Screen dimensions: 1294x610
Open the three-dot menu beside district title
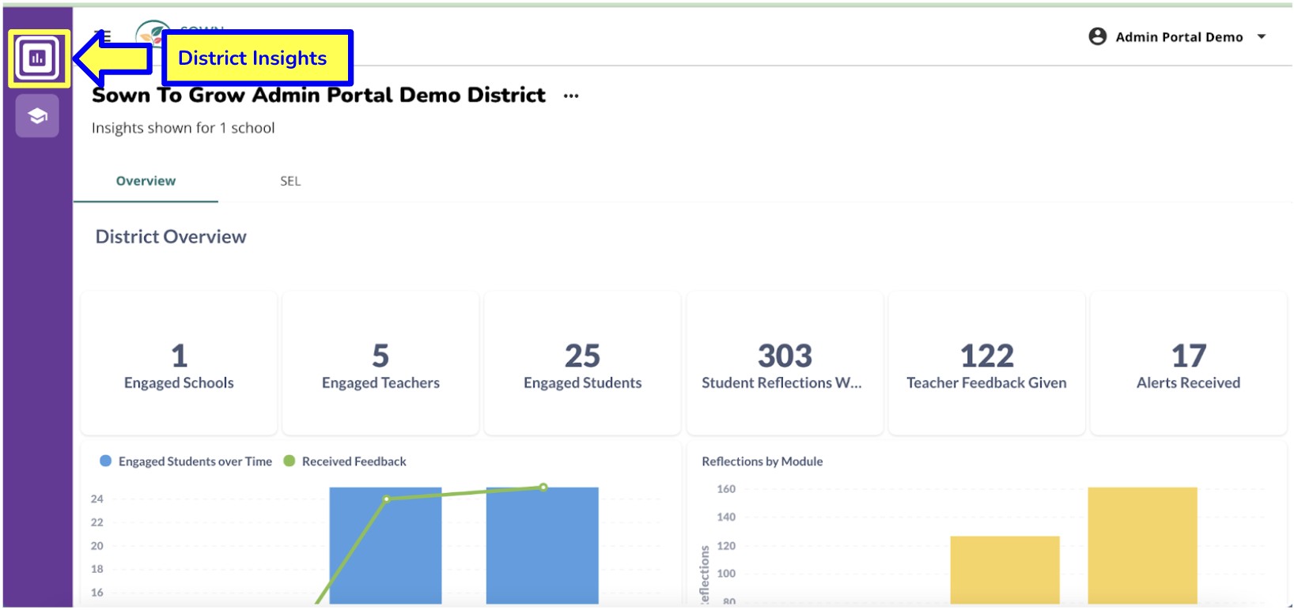point(571,96)
